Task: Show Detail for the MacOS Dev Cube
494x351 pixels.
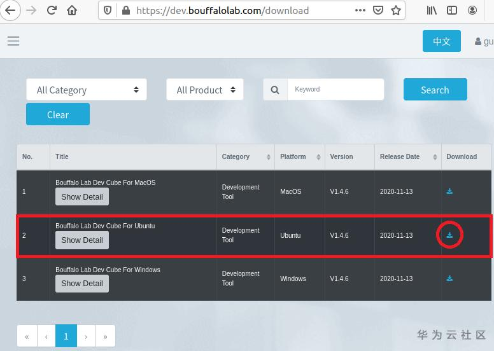Action: [x=82, y=196]
